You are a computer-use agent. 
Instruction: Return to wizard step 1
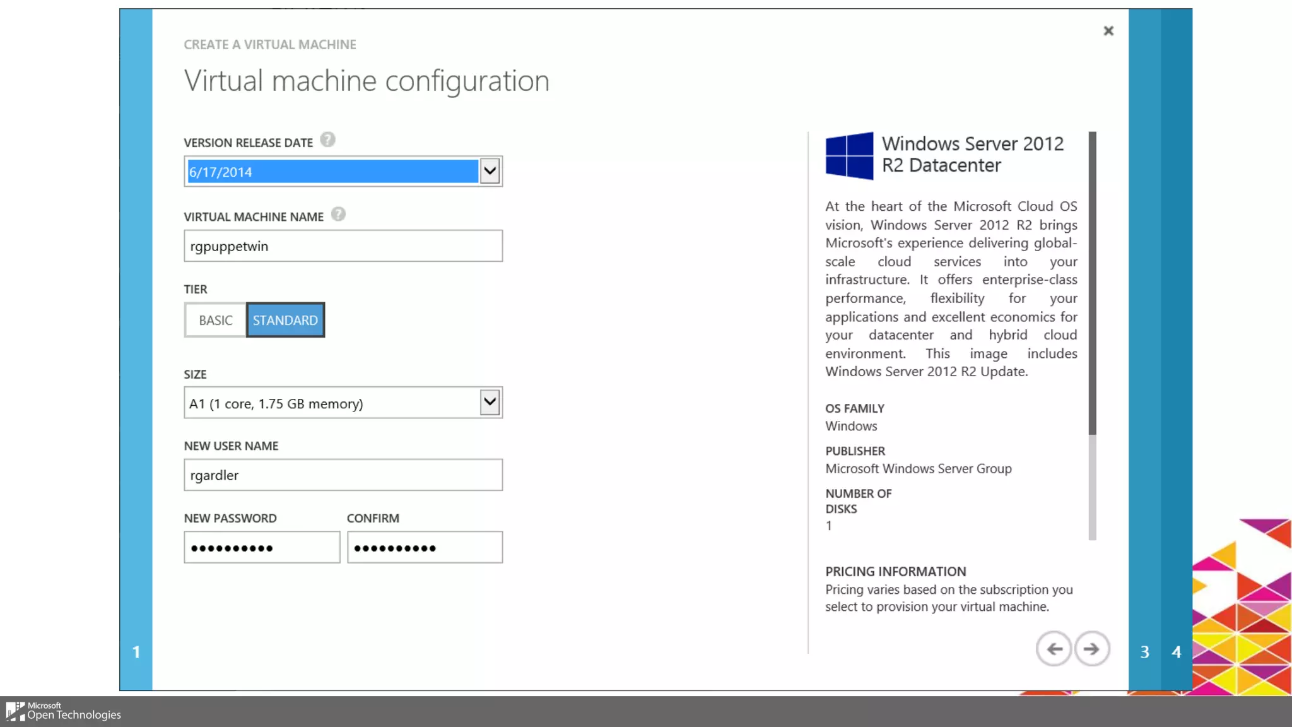(136, 652)
